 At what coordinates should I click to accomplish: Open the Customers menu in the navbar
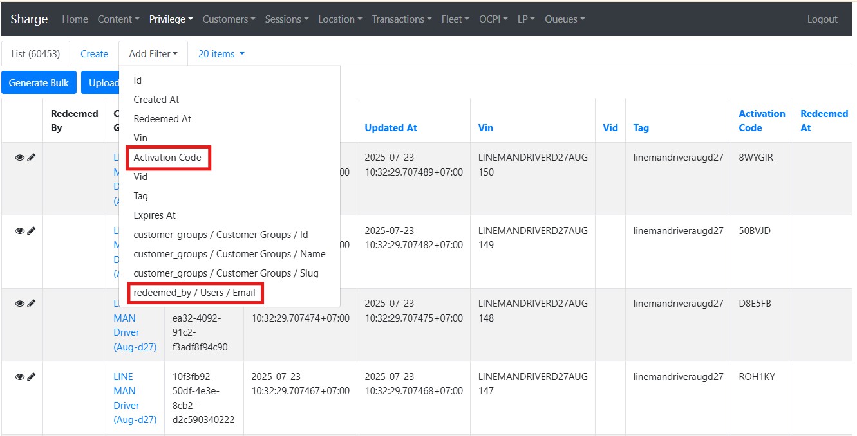(229, 19)
